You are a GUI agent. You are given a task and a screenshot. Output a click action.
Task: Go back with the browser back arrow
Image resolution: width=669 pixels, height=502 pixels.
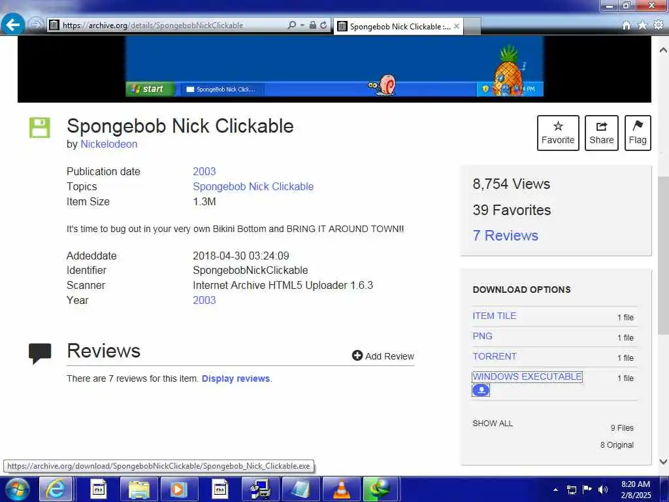(13, 25)
